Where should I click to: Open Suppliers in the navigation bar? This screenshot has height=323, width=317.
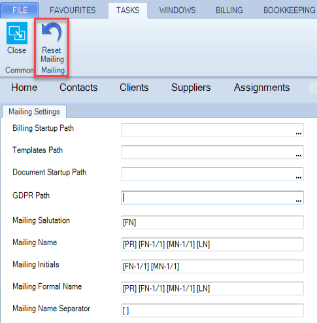[191, 88]
